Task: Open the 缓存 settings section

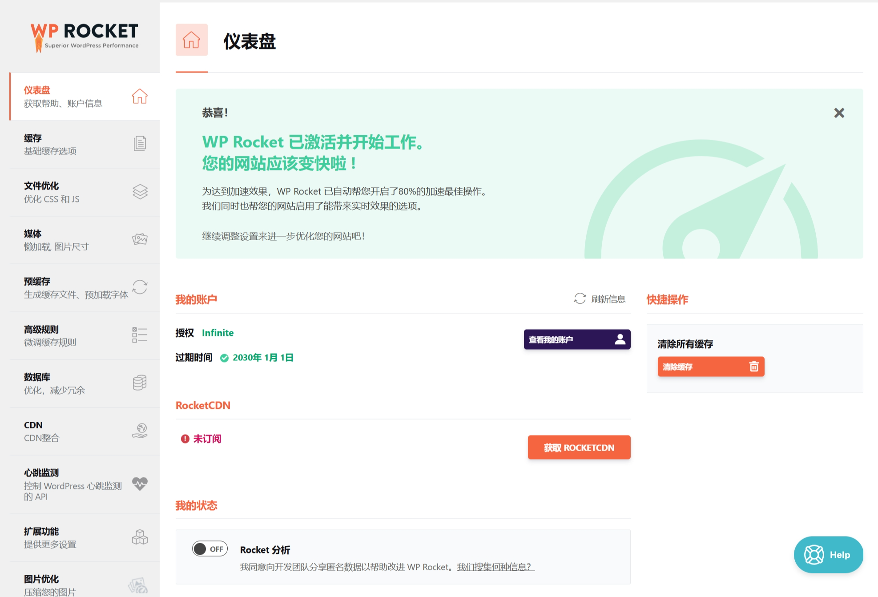Action: pos(85,144)
